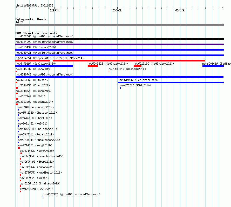Open nsv1109017 Alsmadi2014 label
Image resolution: width=231 pixels, height=207 pixels.
pos(127,69)
